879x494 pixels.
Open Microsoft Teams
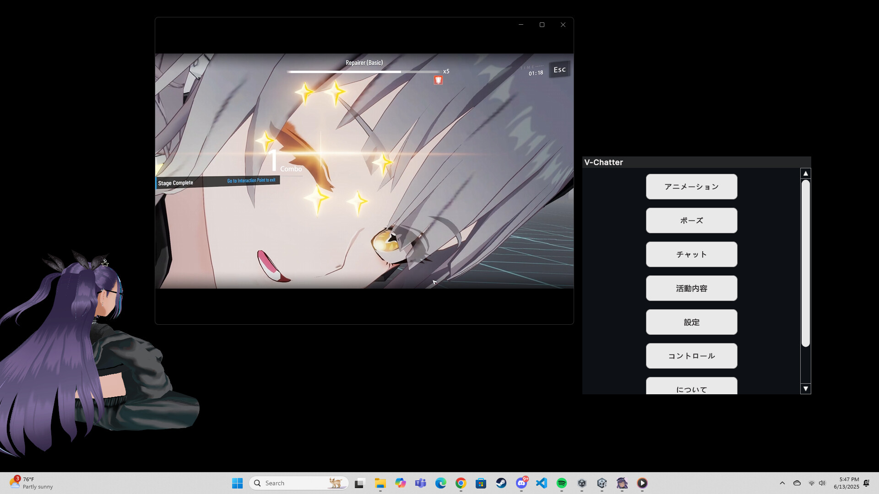(420, 483)
